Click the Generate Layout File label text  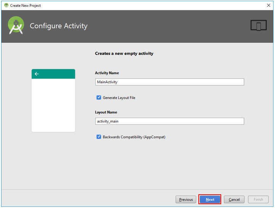[119, 98]
